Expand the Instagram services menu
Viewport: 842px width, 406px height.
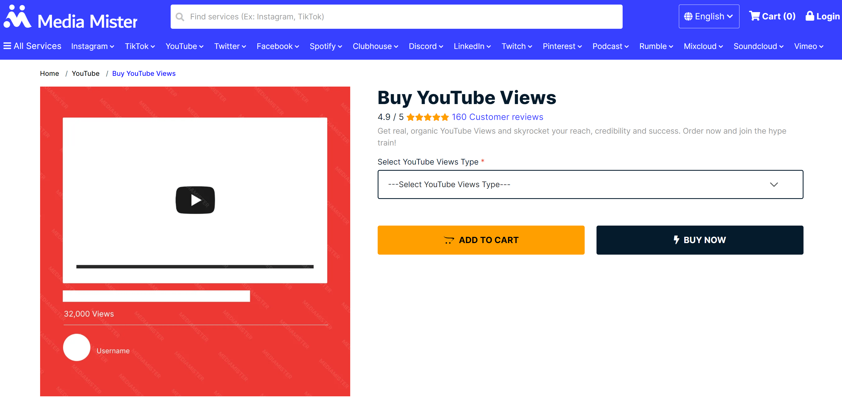click(x=93, y=46)
